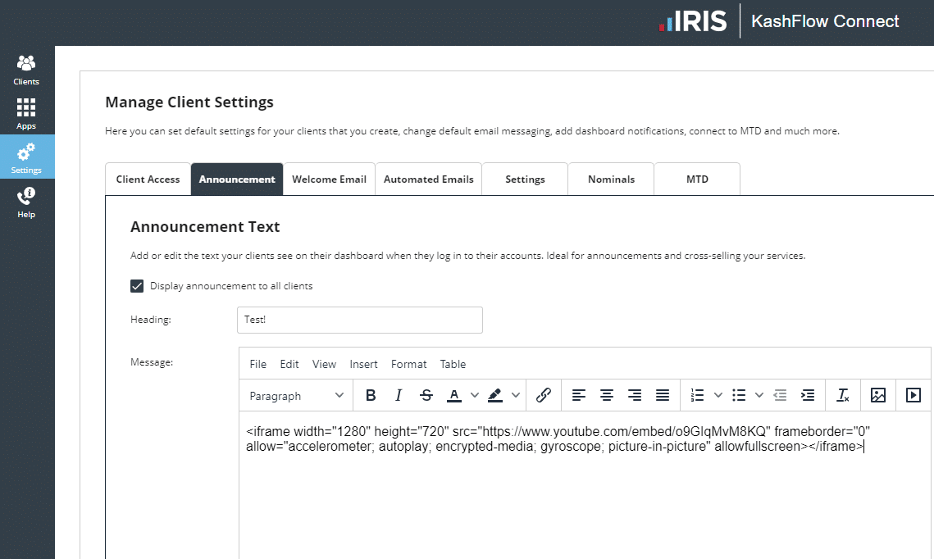934x559 pixels.
Task: Insert media using the video icon
Action: (913, 395)
